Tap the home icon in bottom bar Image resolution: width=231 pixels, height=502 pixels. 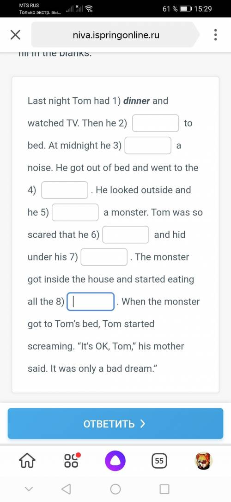pyautogui.click(x=27, y=461)
